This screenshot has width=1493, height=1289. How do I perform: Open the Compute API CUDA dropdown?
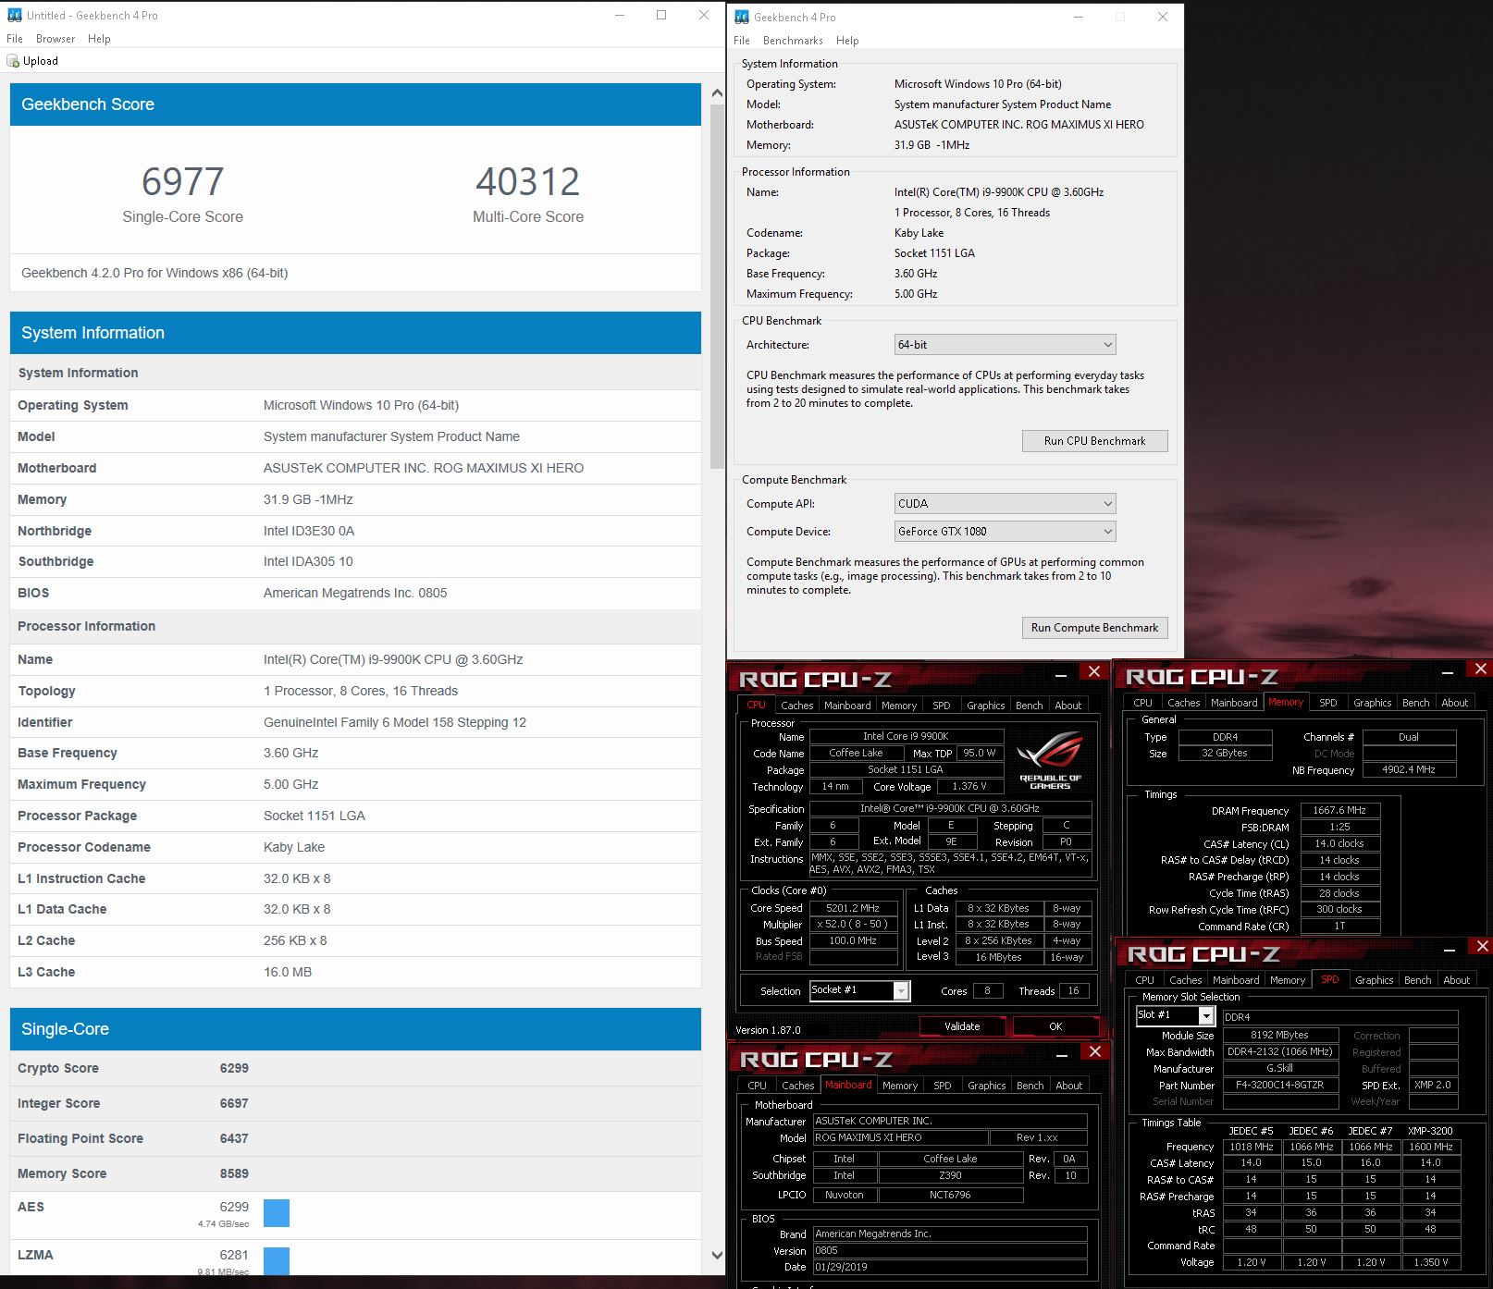pyautogui.click(x=1005, y=504)
